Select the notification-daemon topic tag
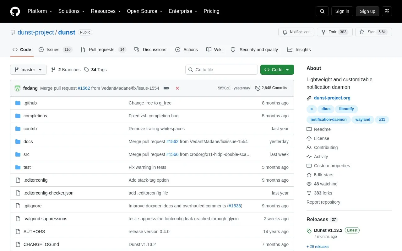 (329, 120)
